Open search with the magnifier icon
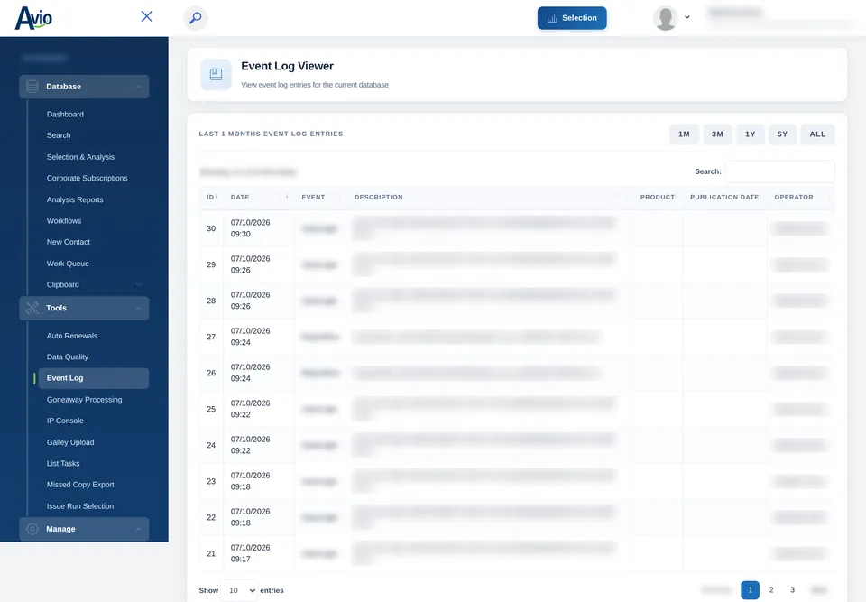 click(x=196, y=18)
